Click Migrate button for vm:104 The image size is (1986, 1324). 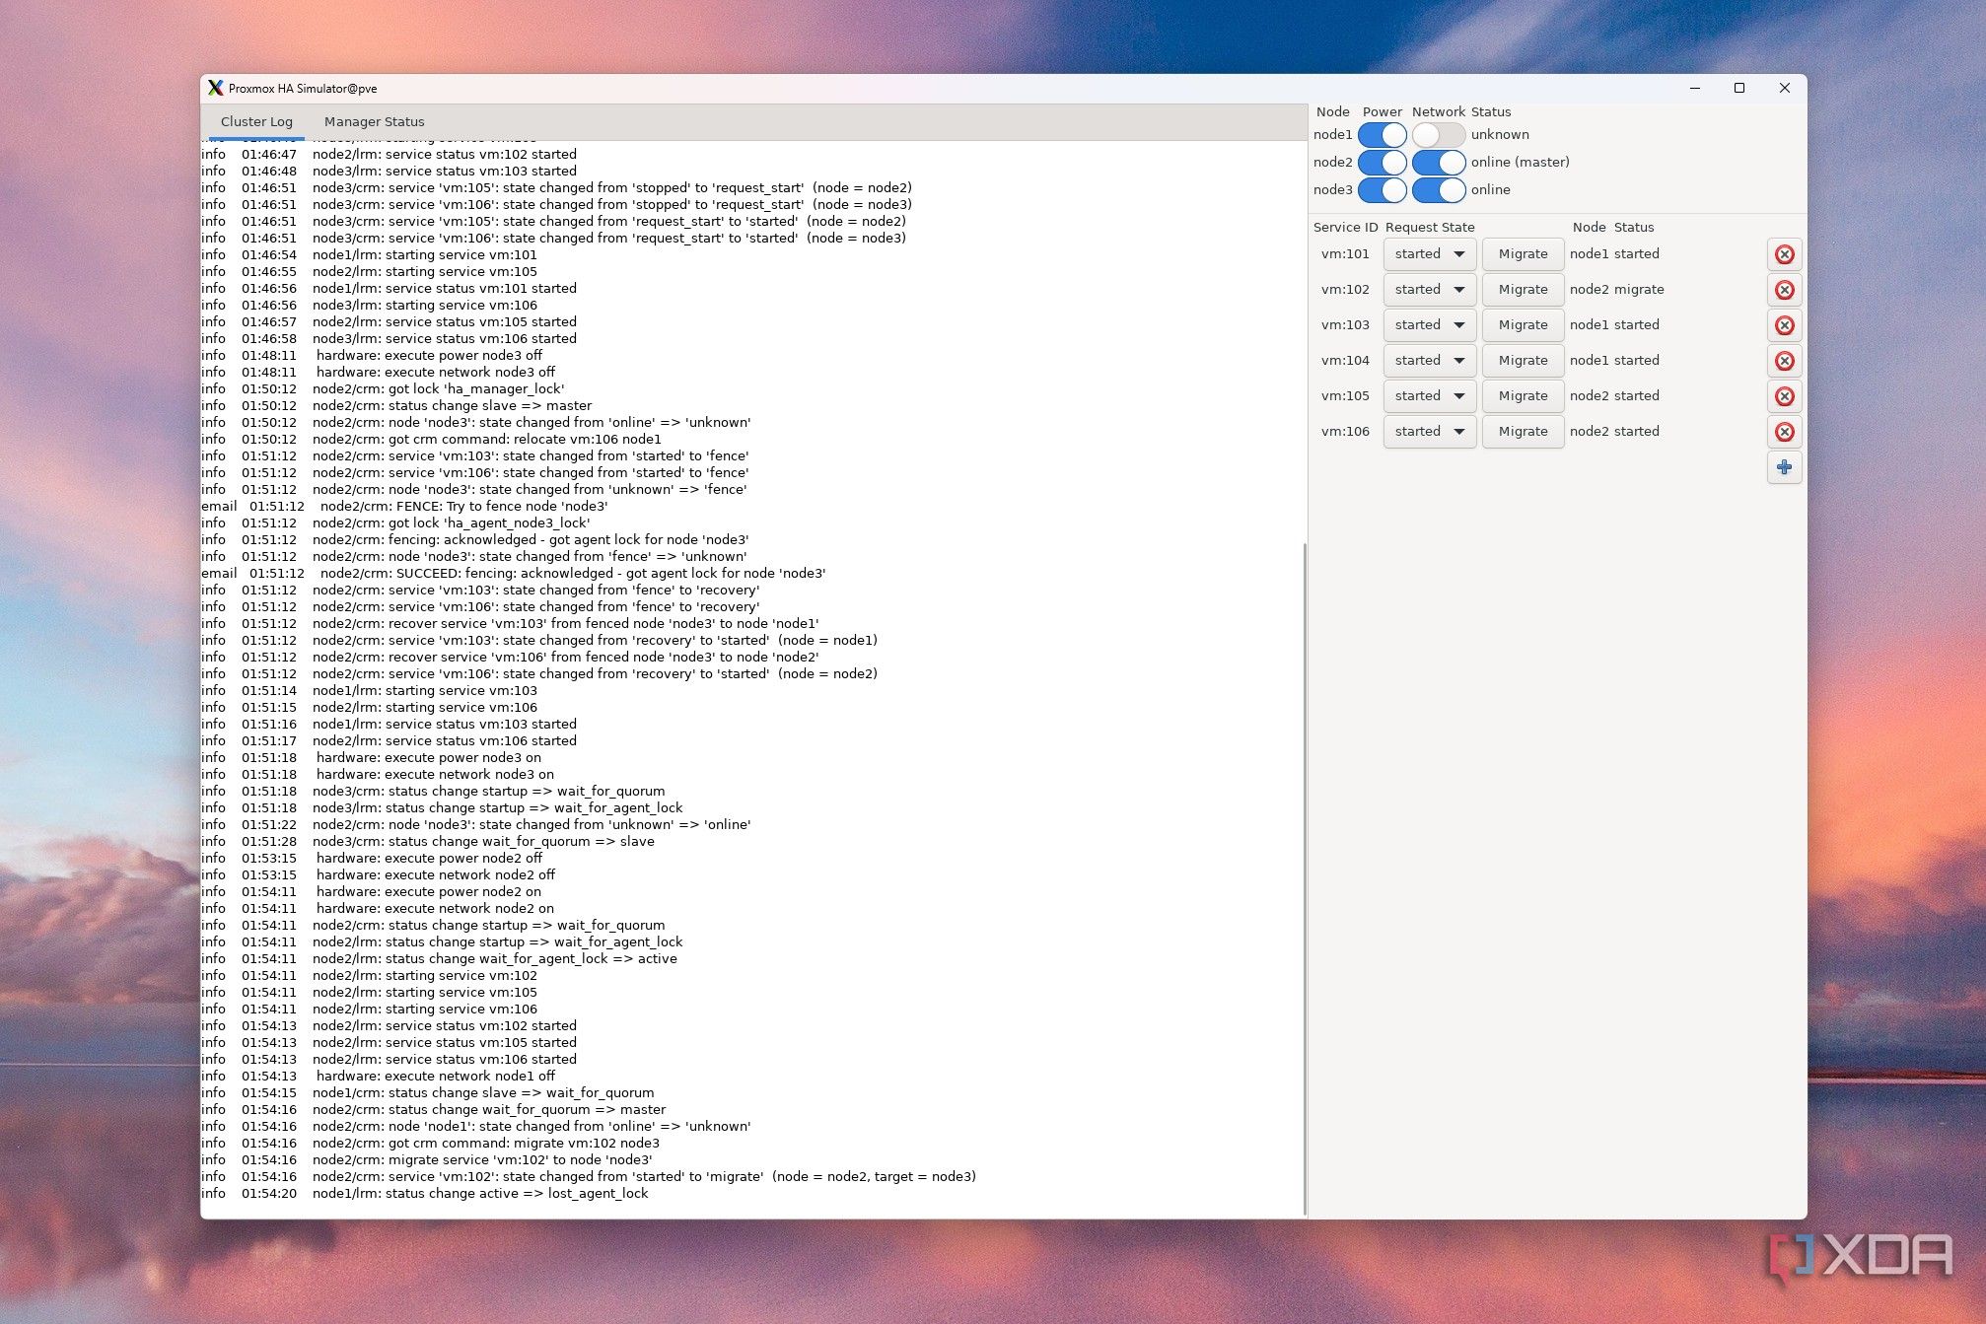[1523, 361]
